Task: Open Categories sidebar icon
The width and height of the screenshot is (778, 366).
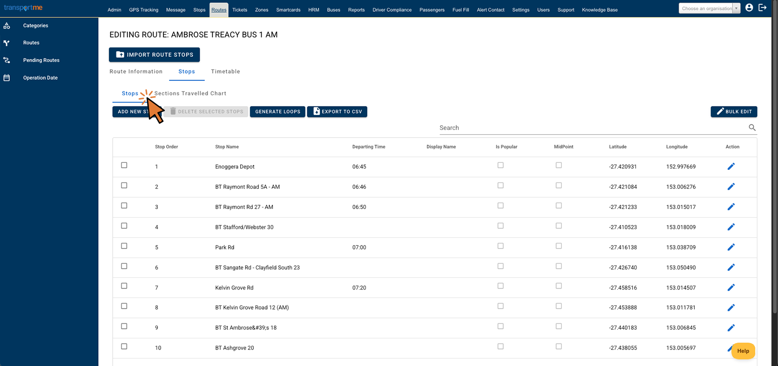Action: coord(7,26)
